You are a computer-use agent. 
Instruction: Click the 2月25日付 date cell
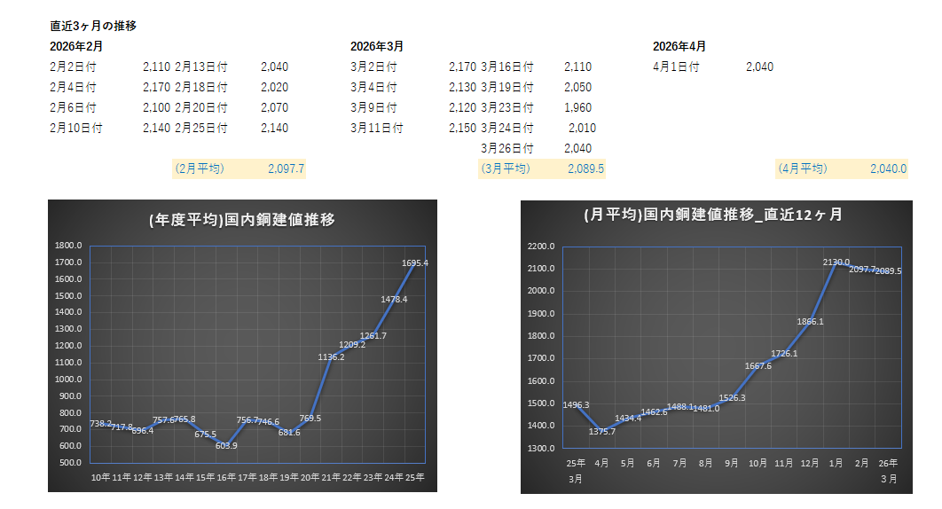point(201,128)
